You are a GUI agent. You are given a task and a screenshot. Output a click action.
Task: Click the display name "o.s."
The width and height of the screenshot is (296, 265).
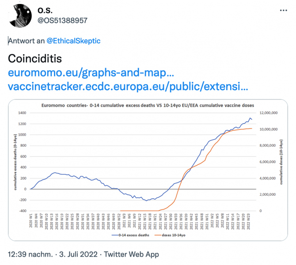click(x=46, y=10)
